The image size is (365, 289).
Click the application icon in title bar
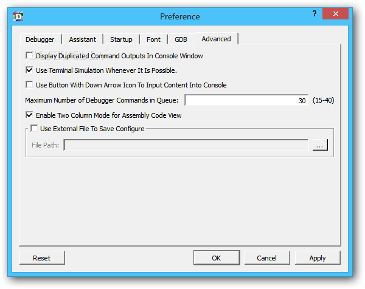coord(18,16)
